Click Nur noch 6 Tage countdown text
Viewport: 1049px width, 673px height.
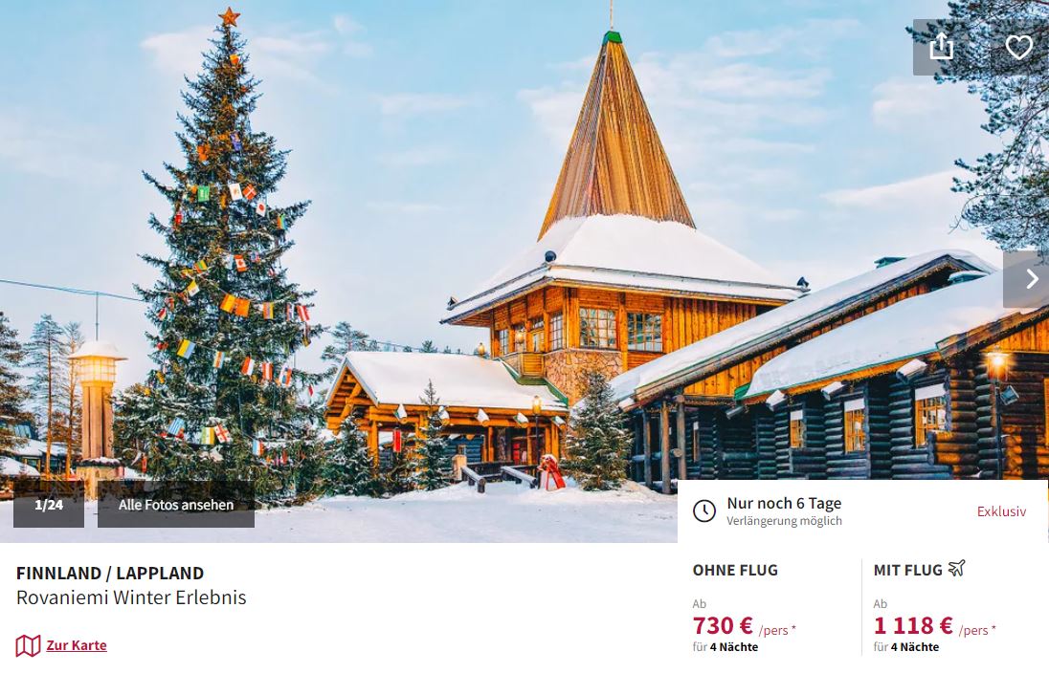coord(784,503)
